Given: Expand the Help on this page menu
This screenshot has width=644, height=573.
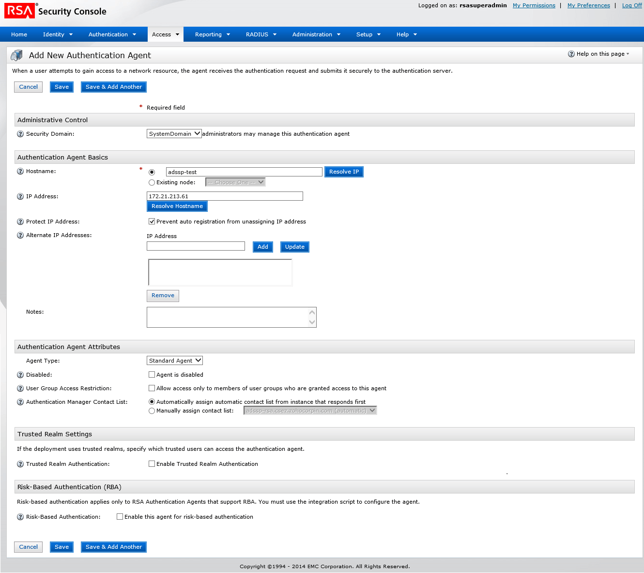Looking at the screenshot, I should (599, 54).
